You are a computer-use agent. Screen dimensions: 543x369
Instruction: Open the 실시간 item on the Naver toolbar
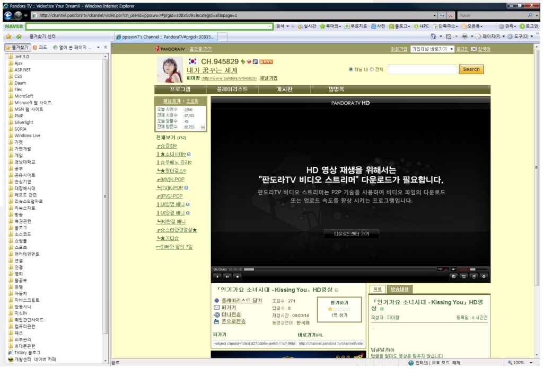[306, 26]
